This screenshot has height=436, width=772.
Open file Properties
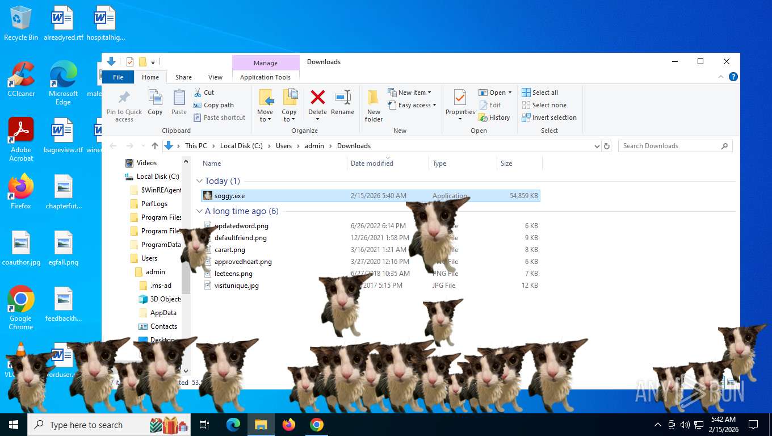click(x=460, y=105)
